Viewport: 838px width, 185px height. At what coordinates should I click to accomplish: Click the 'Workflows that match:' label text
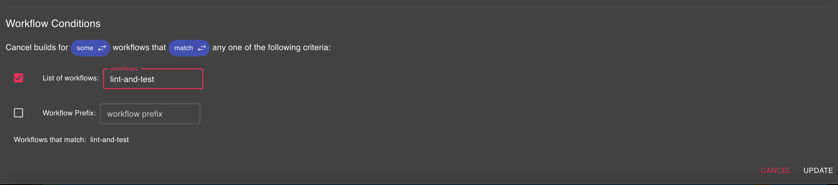coord(50,140)
